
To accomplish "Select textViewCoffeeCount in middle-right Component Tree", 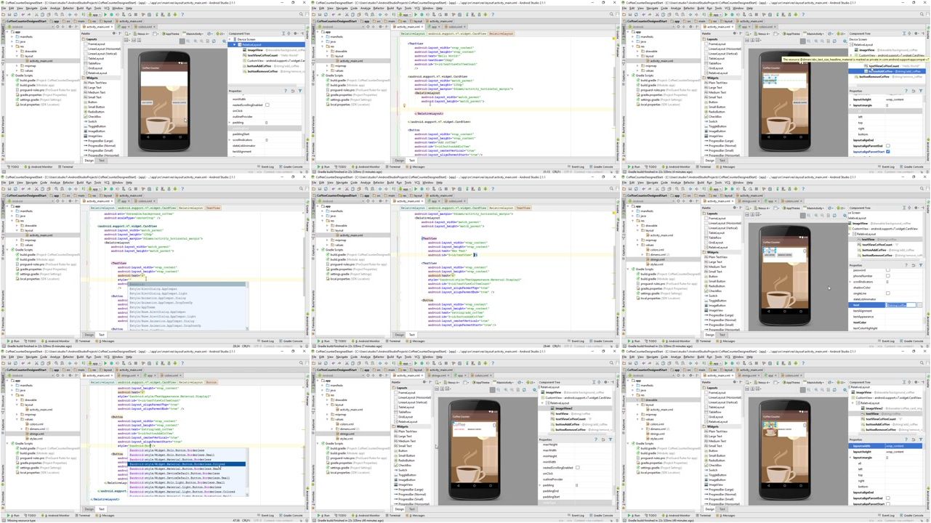I will pyautogui.click(x=876, y=245).
